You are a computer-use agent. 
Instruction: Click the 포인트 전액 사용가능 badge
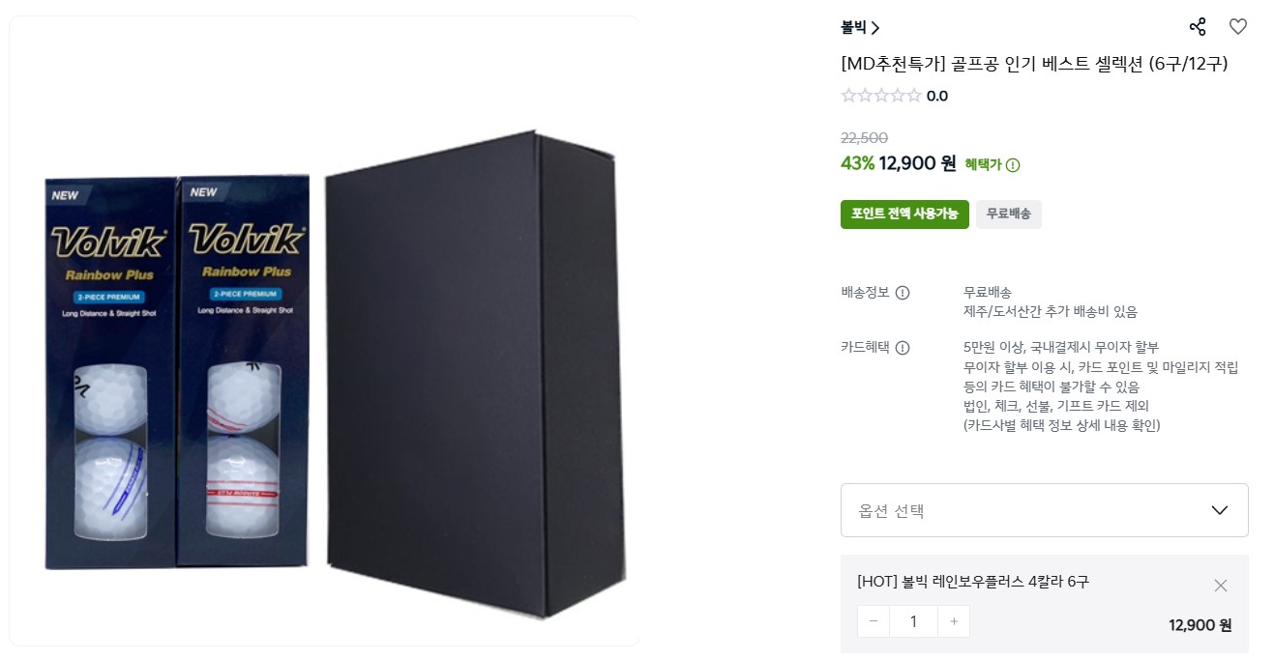click(x=904, y=215)
